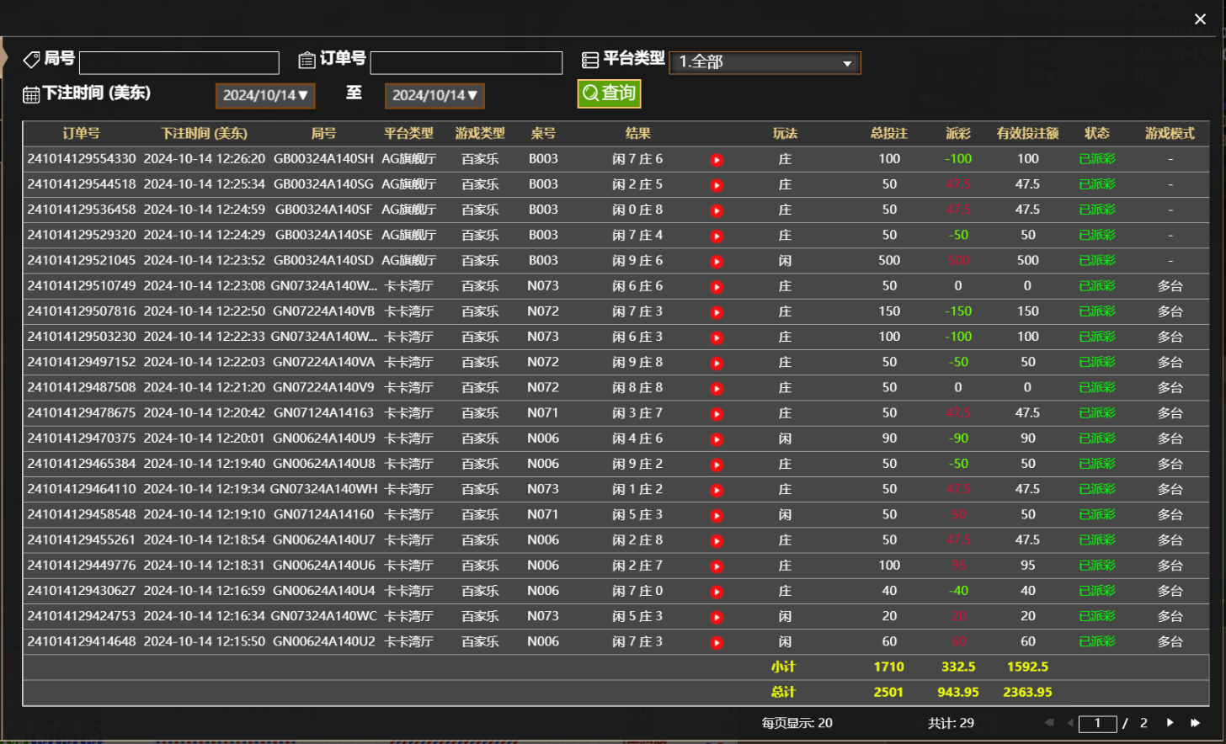The height and width of the screenshot is (744, 1226).
Task: Jump to first page of records
Action: [1048, 723]
